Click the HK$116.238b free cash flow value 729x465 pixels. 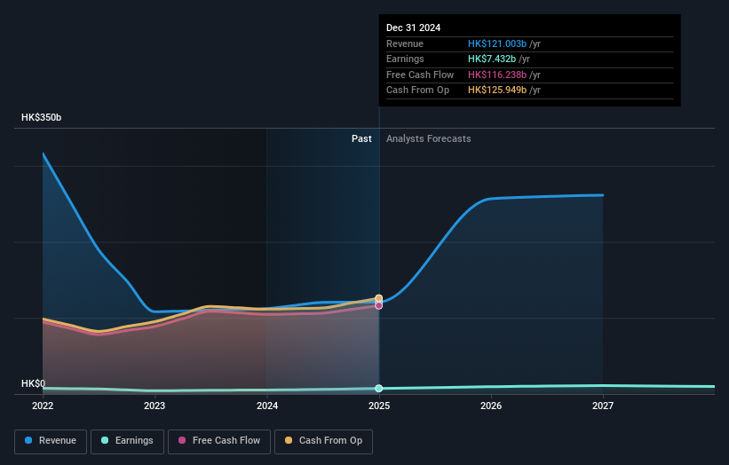497,75
